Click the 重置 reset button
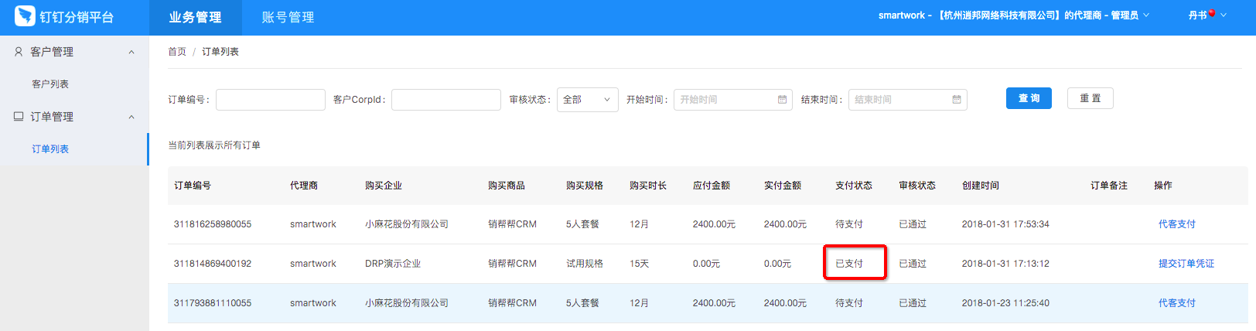 1090,98
